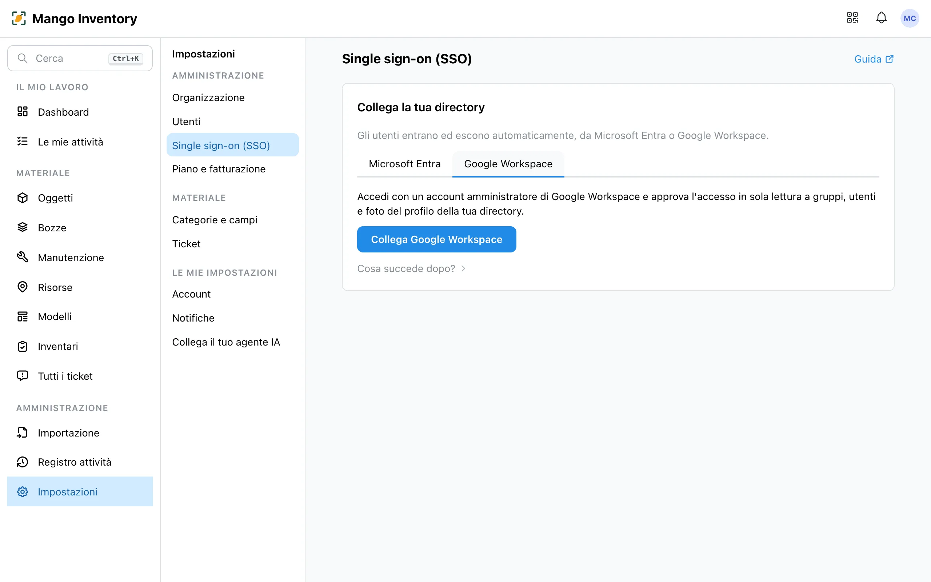This screenshot has height=582, width=931.
Task: Open Notifiche settings
Action: (232, 318)
